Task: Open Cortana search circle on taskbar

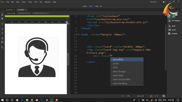Action: [7, 100]
